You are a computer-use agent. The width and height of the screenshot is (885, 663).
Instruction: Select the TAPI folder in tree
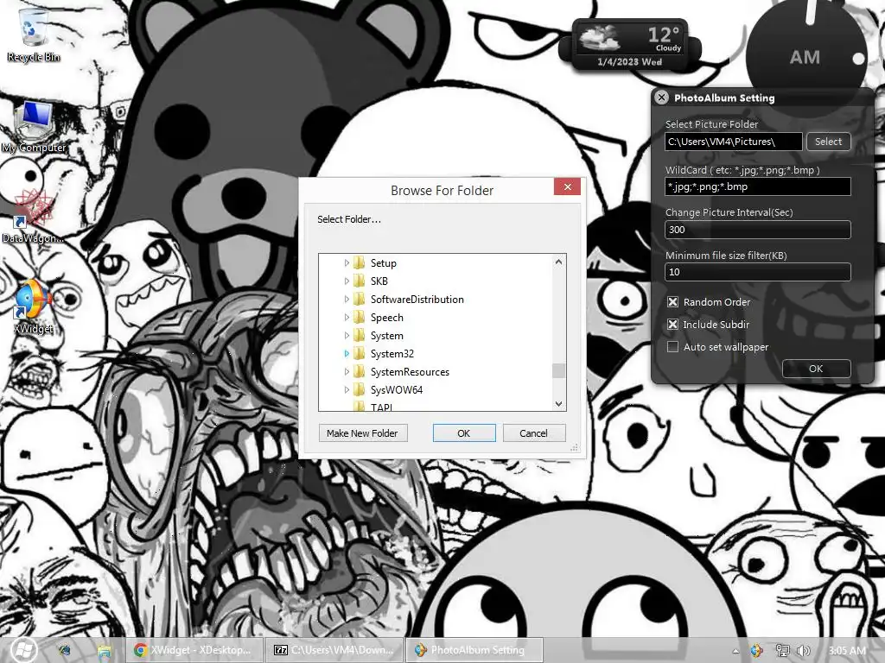[x=373, y=407]
